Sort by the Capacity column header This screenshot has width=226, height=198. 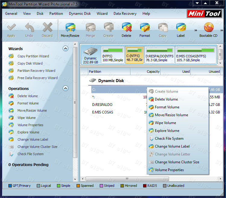pos(146,72)
